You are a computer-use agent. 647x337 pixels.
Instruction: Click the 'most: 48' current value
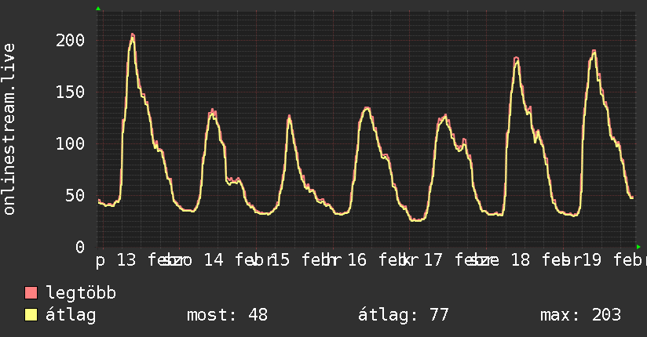228,315
